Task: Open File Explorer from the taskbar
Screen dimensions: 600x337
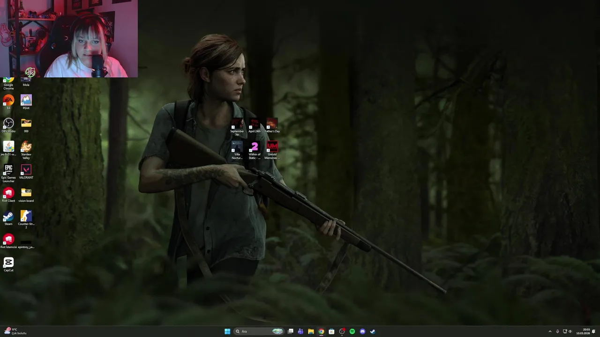Action: (x=311, y=331)
